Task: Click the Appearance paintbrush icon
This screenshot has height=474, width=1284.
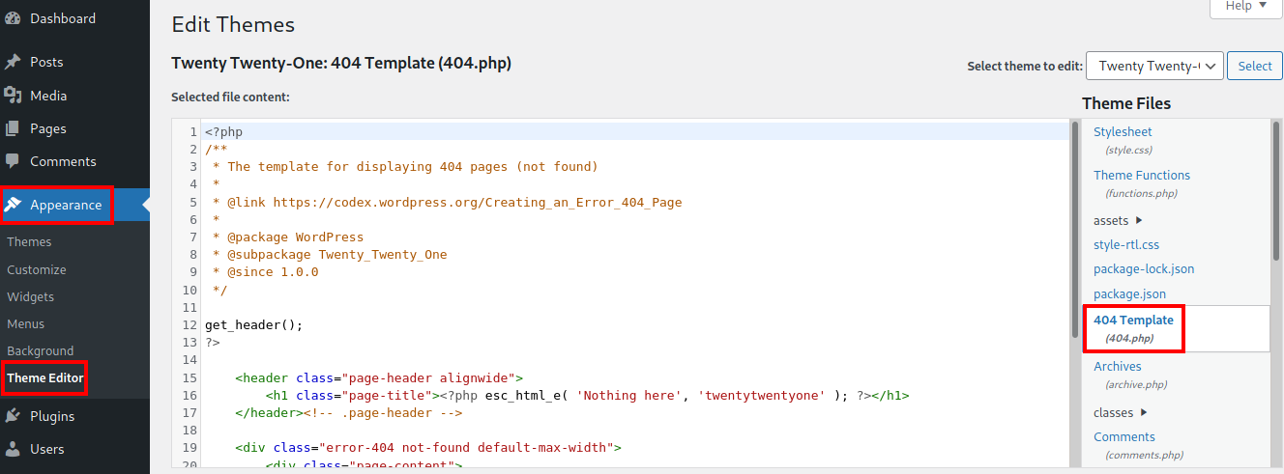Action: click(x=14, y=205)
